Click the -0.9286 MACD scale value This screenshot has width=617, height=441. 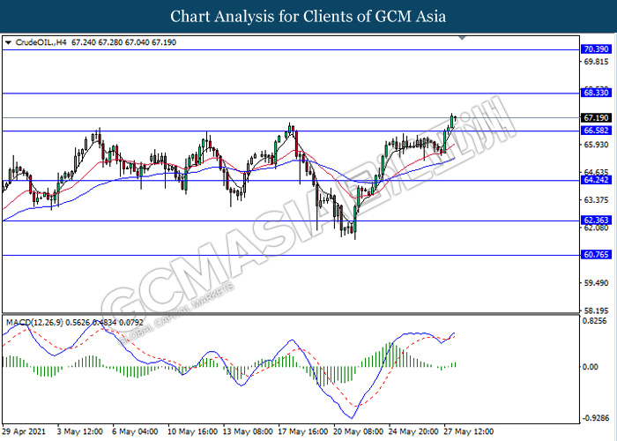click(595, 418)
